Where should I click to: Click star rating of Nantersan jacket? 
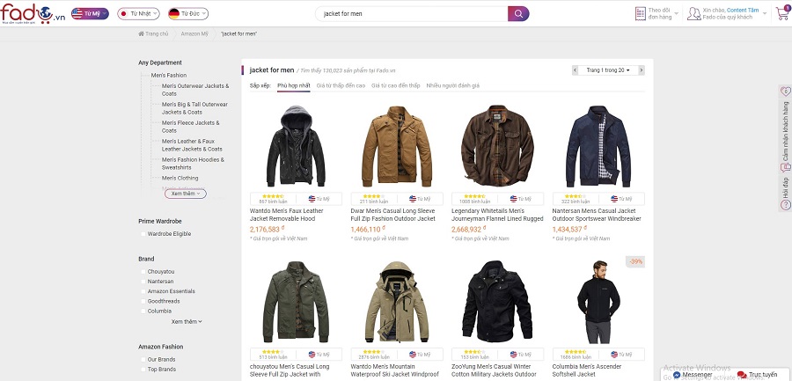pyautogui.click(x=576, y=196)
